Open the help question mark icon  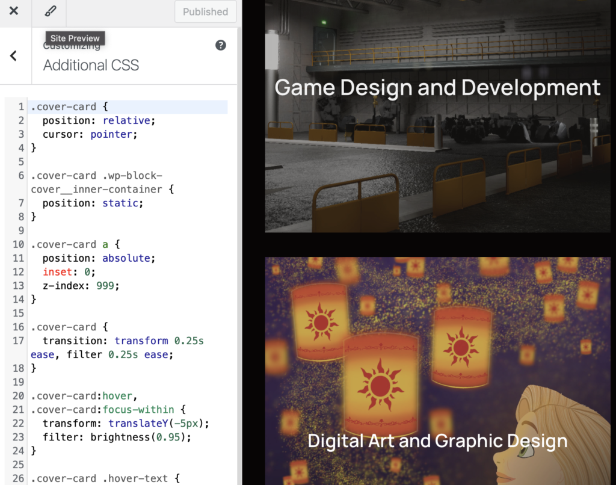coord(221,45)
